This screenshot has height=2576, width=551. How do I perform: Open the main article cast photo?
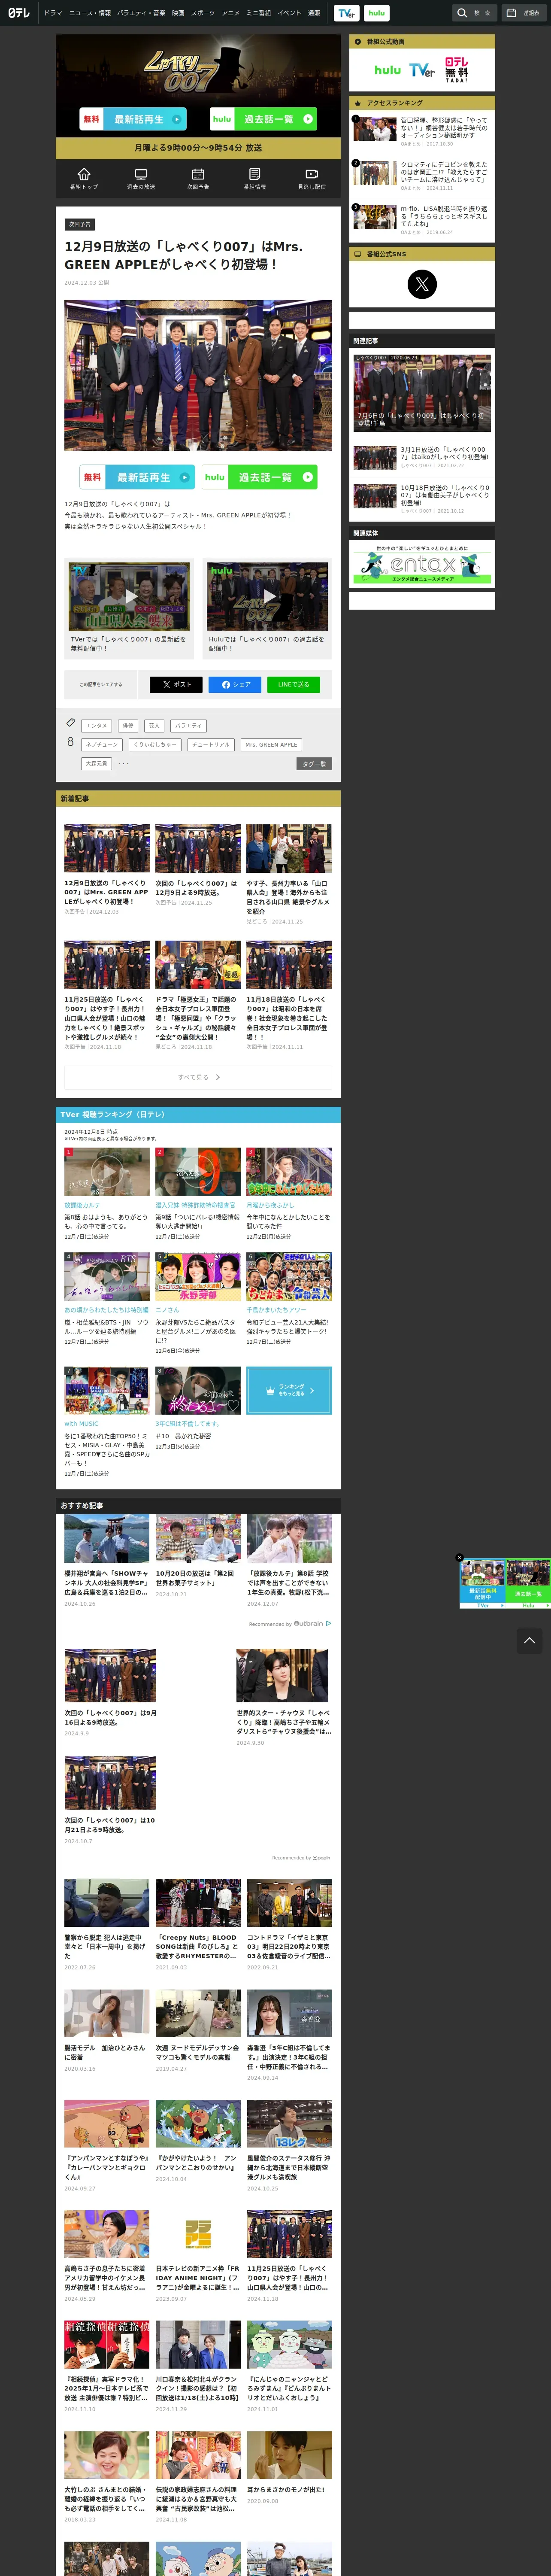coord(198,375)
